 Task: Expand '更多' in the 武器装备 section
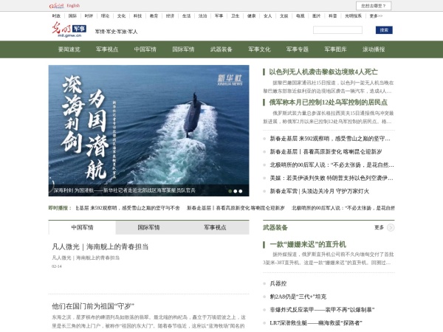(x=379, y=227)
